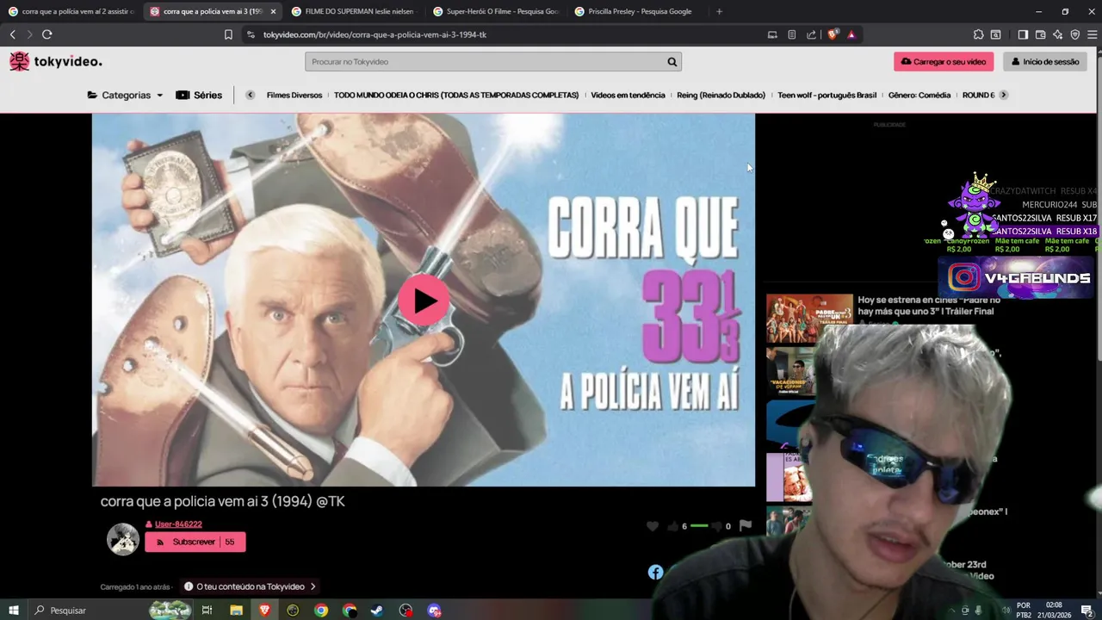This screenshot has width=1102, height=620.
Task: Go forward in browser history
Action: tap(29, 34)
